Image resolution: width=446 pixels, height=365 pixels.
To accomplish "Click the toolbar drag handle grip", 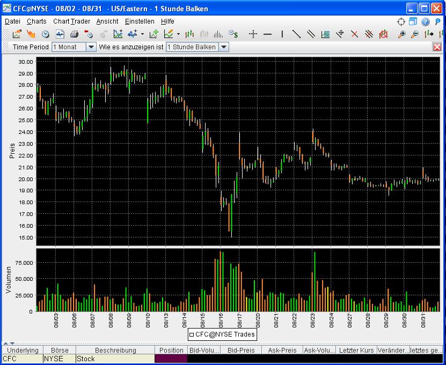I will tap(5, 34).
